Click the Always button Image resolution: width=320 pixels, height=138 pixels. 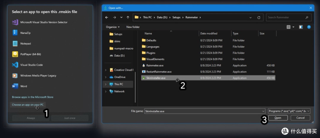click(x=31, y=118)
